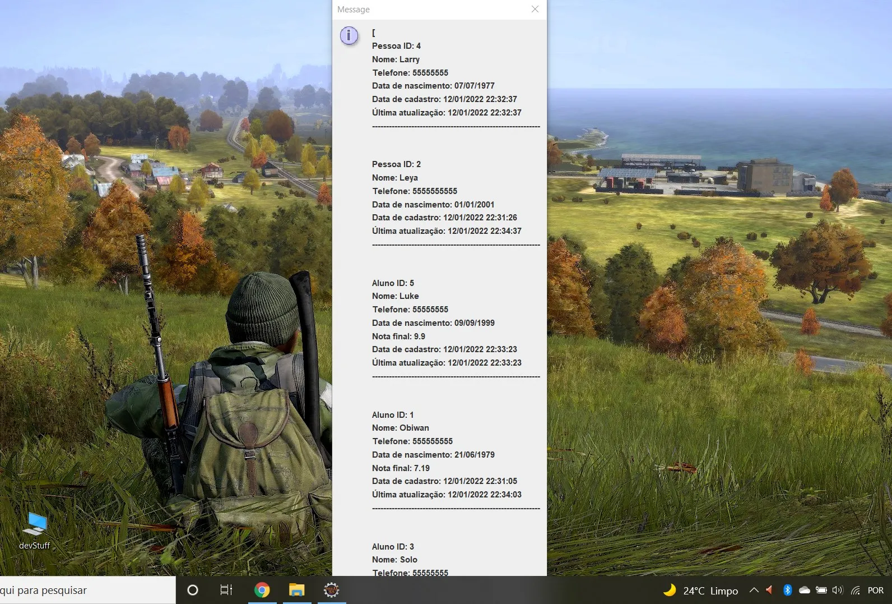
Task: Open the OneDrive cloud tray icon
Action: 805,590
